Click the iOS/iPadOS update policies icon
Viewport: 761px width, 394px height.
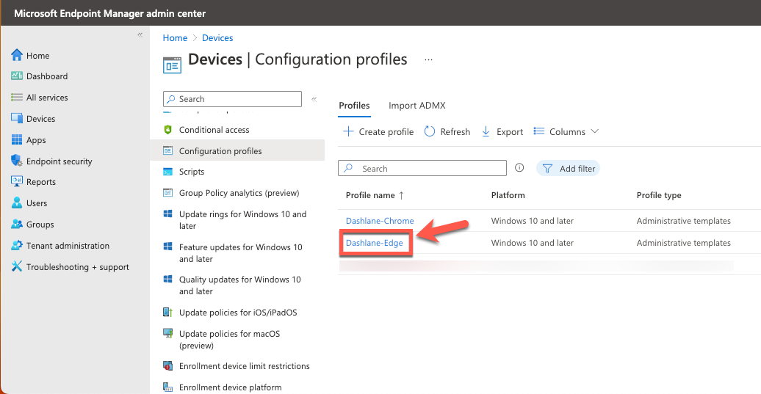168,312
